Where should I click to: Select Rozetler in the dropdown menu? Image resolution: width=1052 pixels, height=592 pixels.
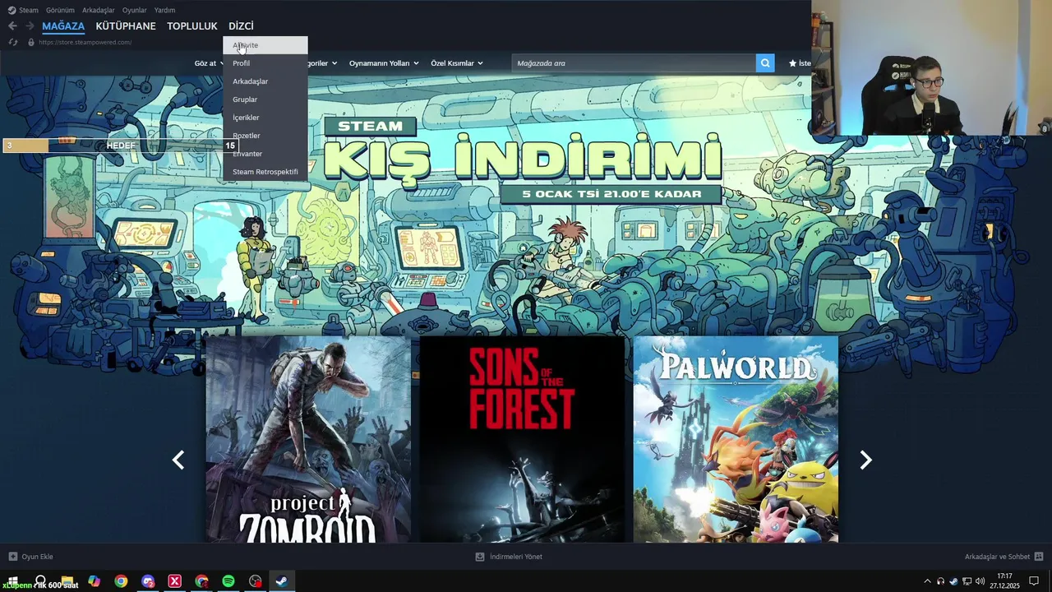[265, 136]
